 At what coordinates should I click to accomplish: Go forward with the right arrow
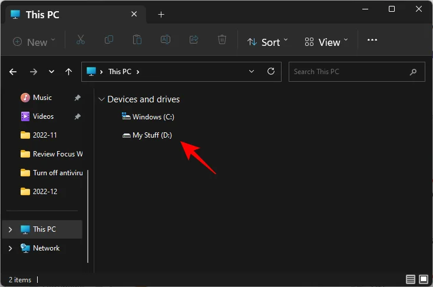click(x=34, y=72)
